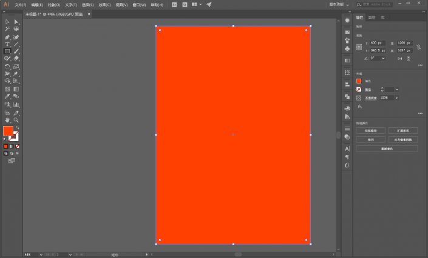The height and width of the screenshot is (258, 428).
Task: Select the Zoom tool in toolbar
Action: 16,120
